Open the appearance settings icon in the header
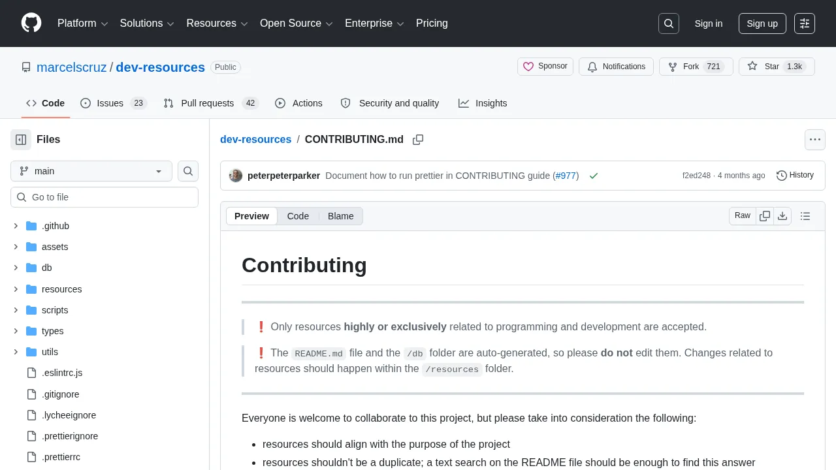Image resolution: width=836 pixels, height=470 pixels. click(x=805, y=23)
